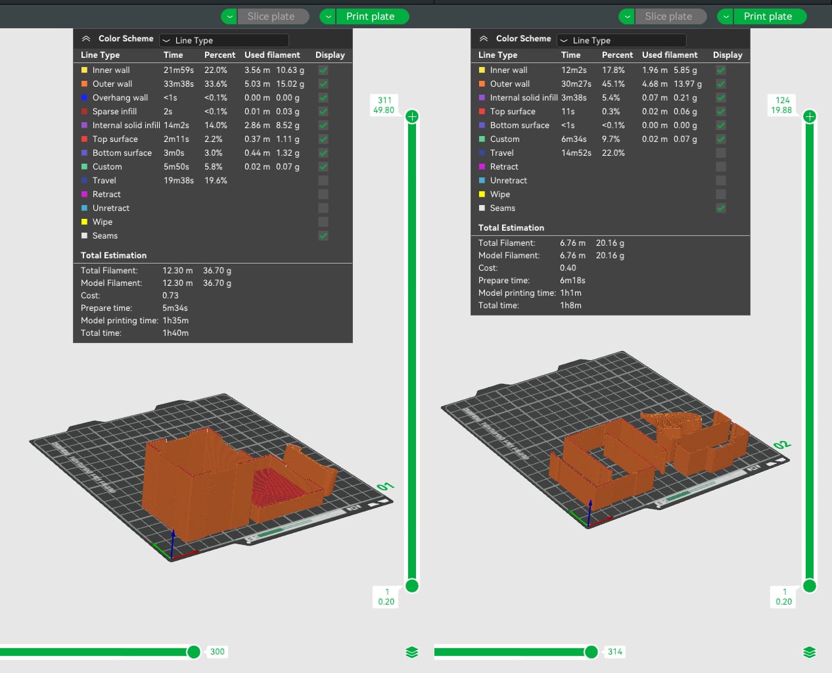
Task: Open the left Slice plate dropdown arrow
Action: pos(229,16)
